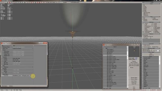Click Import Object in Object Library
Viewport: 162px width, 91px height.
(134, 81)
